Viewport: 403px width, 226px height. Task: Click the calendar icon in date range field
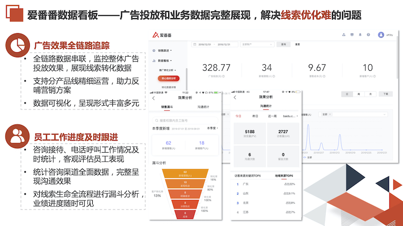click(195, 44)
